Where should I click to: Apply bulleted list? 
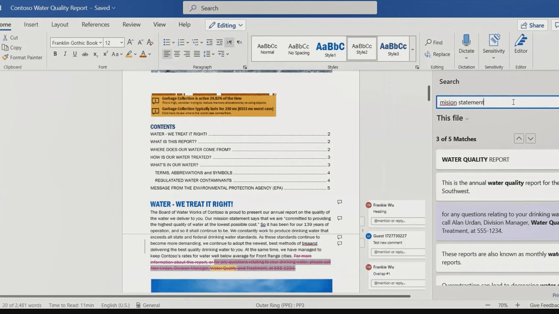[x=166, y=42]
